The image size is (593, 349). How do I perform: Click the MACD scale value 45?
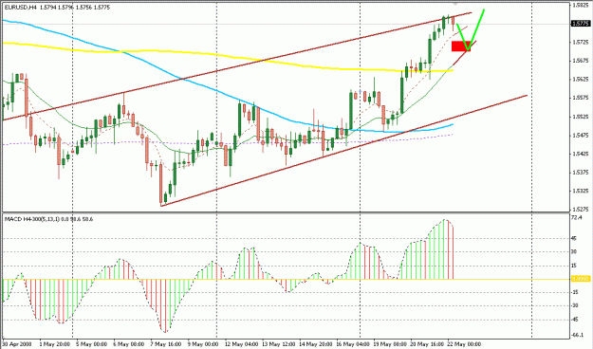tap(574, 238)
